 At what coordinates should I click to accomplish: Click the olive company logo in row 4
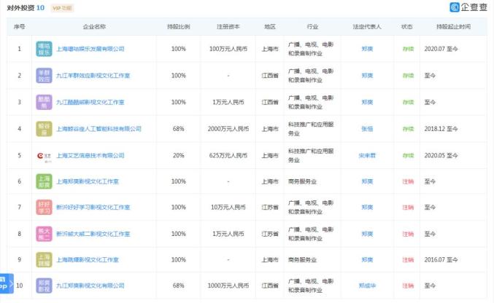pyautogui.click(x=44, y=129)
